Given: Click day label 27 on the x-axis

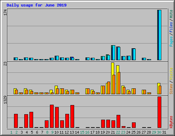Looking at the screenshot, I should pyautogui.click(x=144, y=132).
